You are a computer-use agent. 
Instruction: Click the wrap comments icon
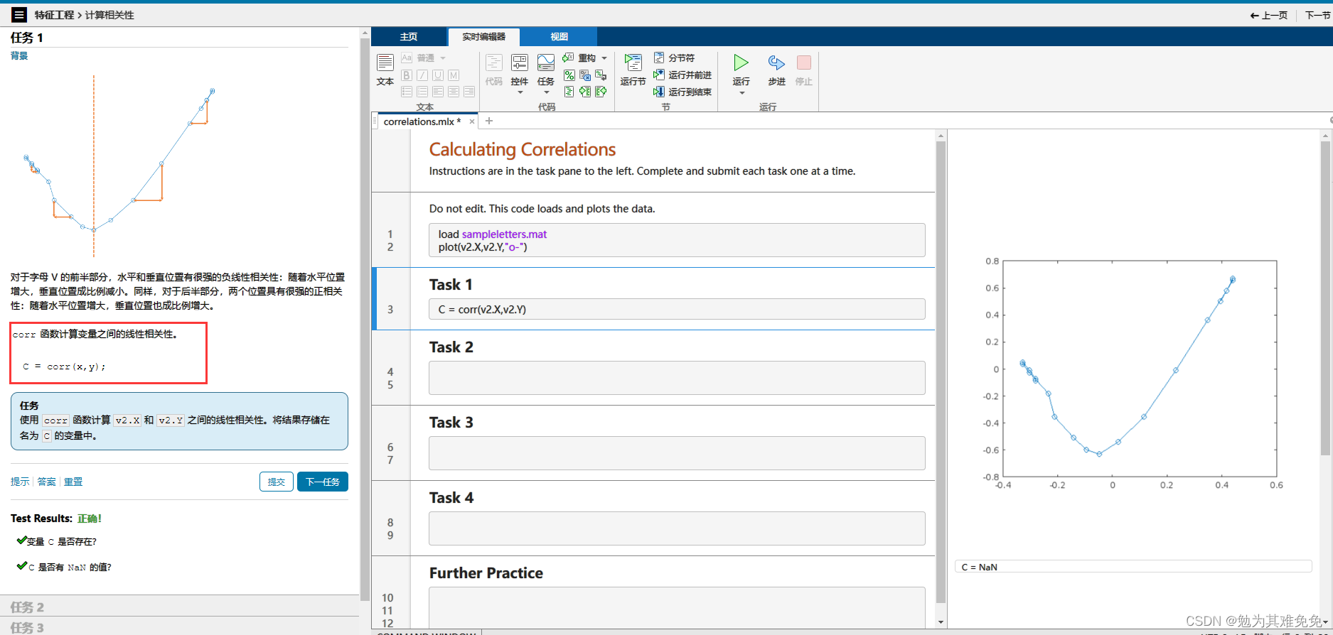pos(601,75)
